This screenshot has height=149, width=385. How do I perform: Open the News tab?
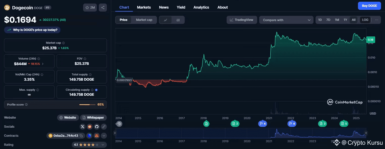pyautogui.click(x=164, y=7)
